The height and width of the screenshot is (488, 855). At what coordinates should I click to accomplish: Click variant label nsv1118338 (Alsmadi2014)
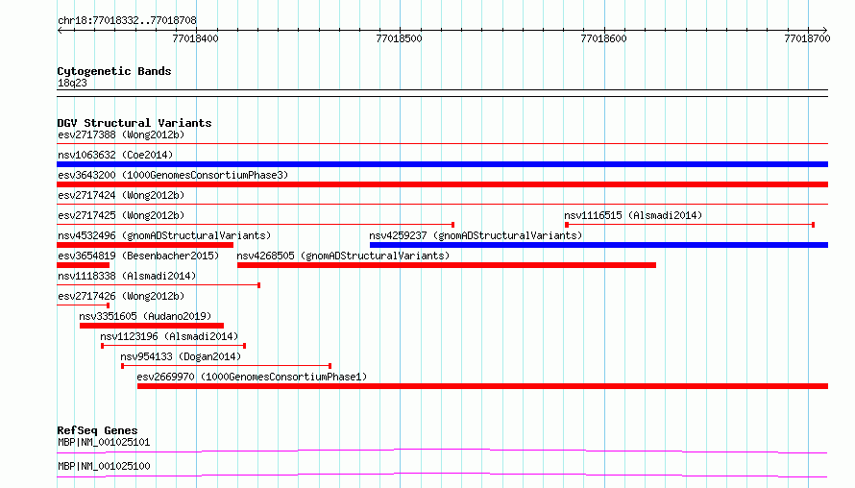pyautogui.click(x=127, y=276)
